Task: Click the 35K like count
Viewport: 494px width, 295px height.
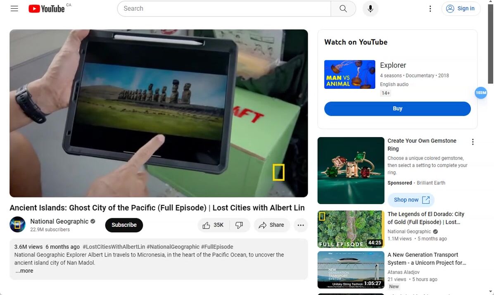Action: [x=218, y=225]
